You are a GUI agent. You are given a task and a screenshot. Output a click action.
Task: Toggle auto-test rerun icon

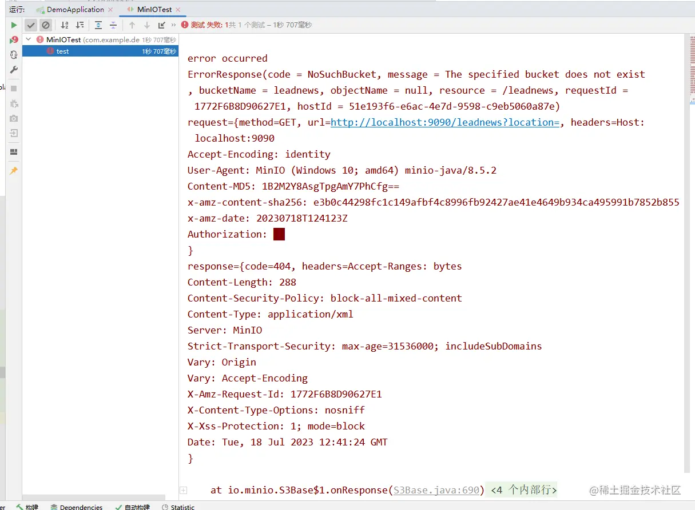[14, 55]
